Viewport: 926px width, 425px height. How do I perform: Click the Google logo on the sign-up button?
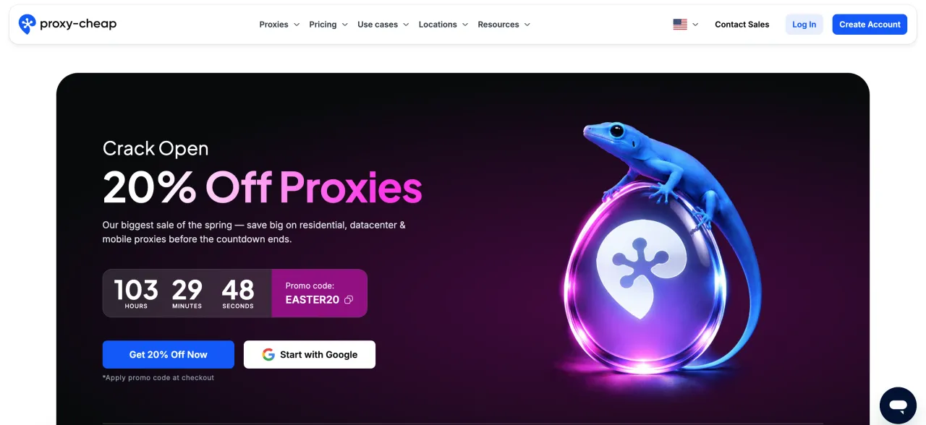(x=268, y=355)
